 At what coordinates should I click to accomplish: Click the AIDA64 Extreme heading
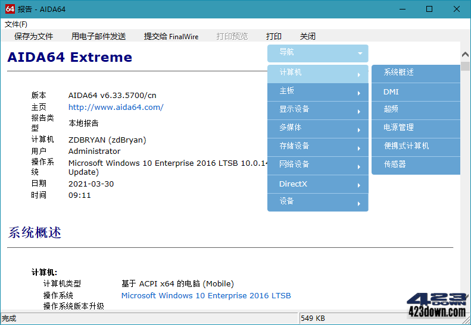[x=70, y=57]
